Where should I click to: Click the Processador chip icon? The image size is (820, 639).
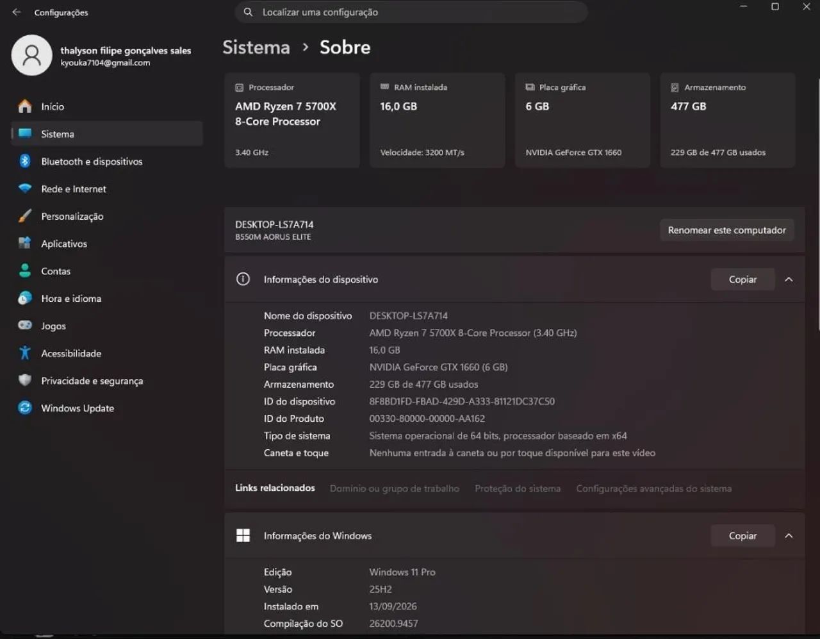[240, 87]
